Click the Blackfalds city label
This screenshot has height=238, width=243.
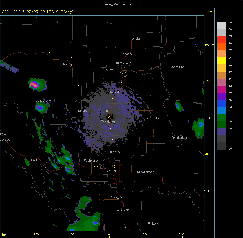pos(124,63)
